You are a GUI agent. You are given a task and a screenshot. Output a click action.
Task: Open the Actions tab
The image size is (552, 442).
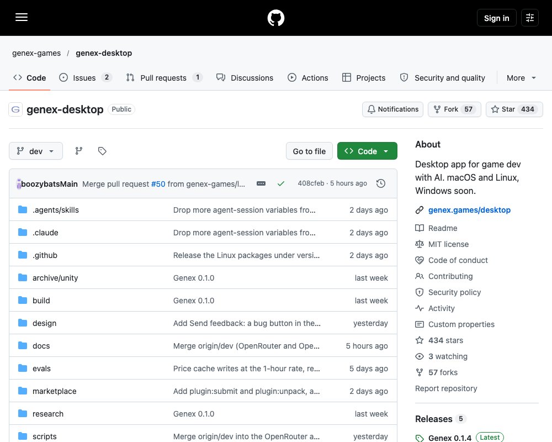pos(308,77)
